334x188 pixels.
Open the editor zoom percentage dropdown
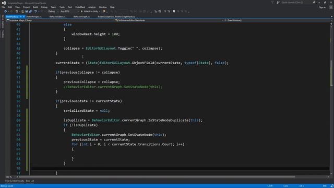pos(10,177)
